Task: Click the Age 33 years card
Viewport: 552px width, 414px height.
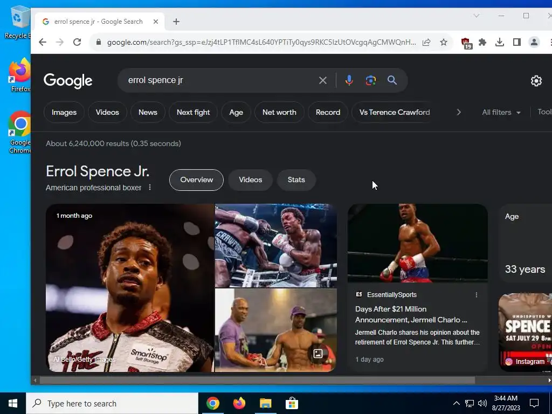Action: [x=525, y=244]
